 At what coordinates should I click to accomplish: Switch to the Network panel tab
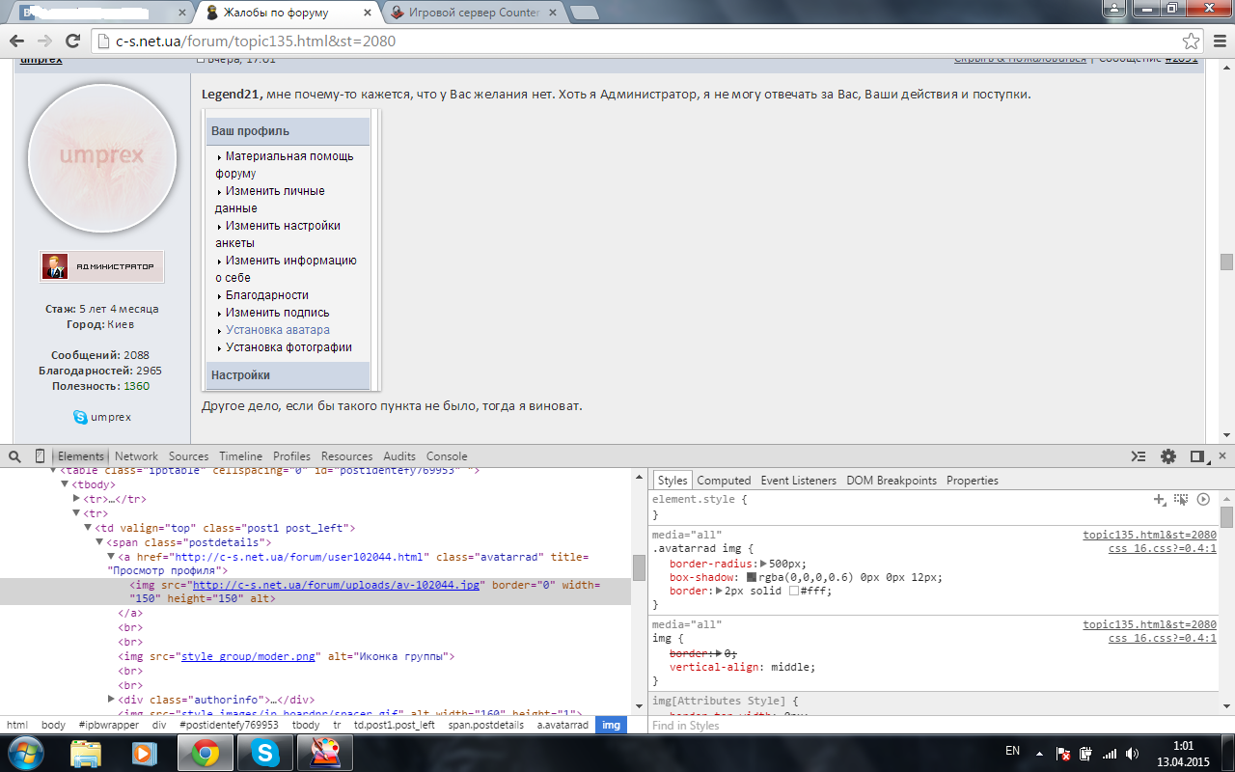(136, 456)
